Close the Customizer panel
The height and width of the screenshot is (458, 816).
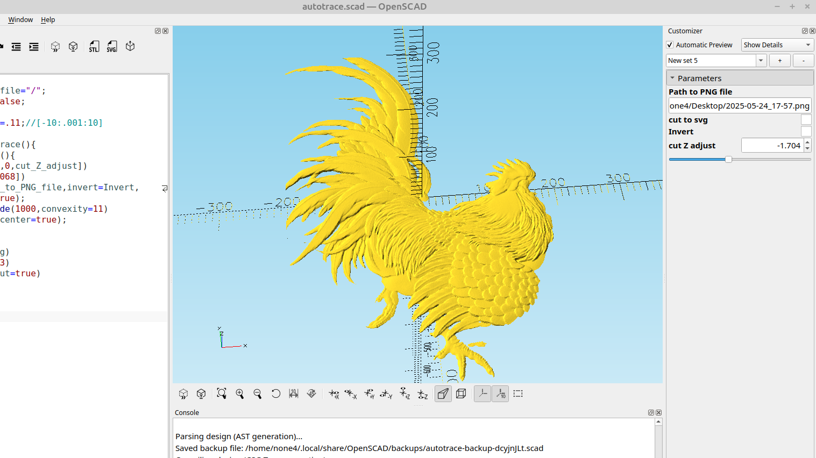pos(812,31)
